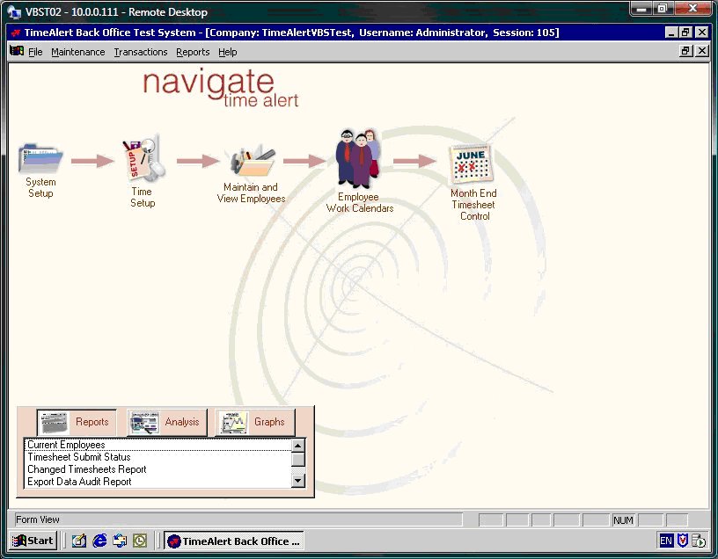Select Changed Timesheets Report
The width and height of the screenshot is (718, 559).
pyautogui.click(x=158, y=469)
